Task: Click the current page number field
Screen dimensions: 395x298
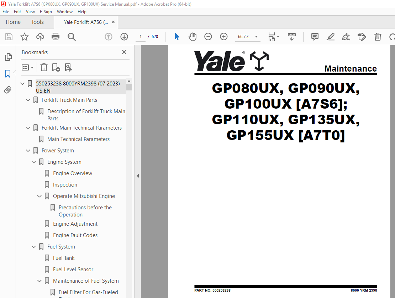Action: pos(141,37)
